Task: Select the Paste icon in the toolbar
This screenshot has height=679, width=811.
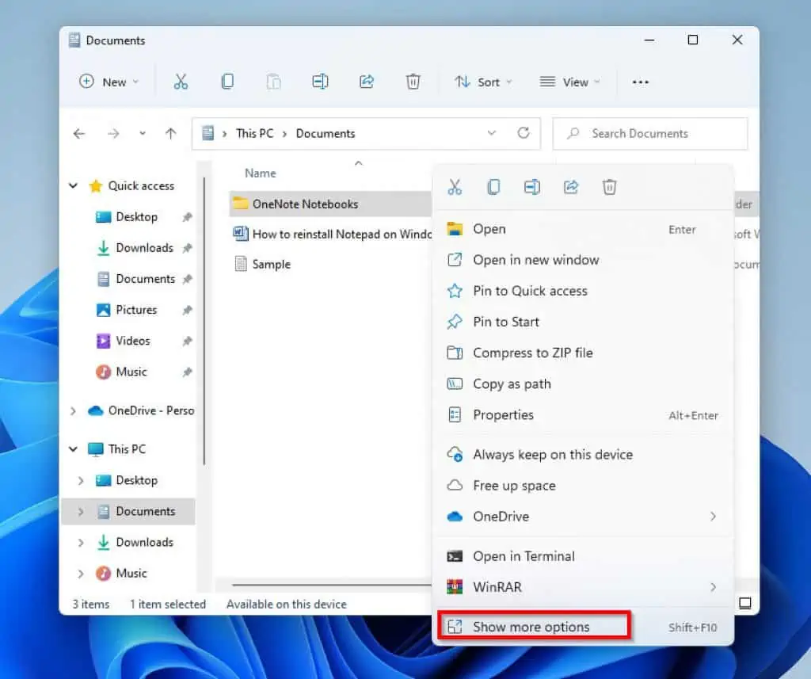Action: tap(273, 82)
